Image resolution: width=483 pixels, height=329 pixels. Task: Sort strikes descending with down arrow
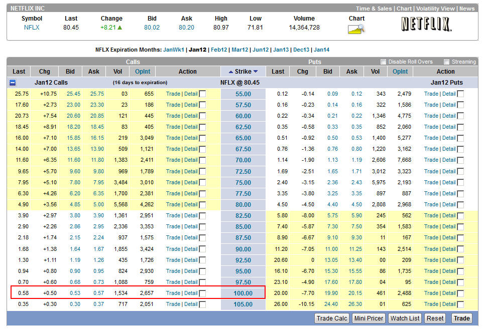coord(256,72)
